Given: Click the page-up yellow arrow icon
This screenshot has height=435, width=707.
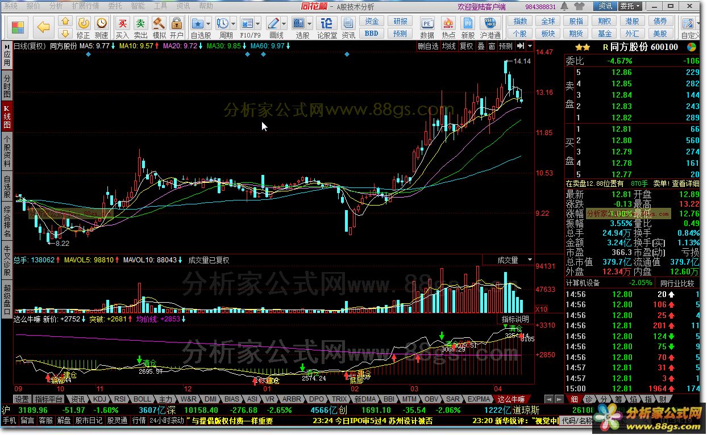Looking at the screenshot, I should [65, 21].
